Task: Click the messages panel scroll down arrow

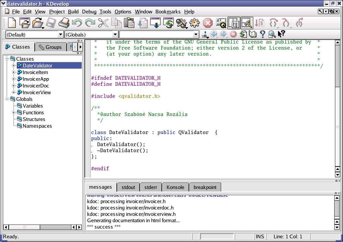Action: click(x=337, y=228)
